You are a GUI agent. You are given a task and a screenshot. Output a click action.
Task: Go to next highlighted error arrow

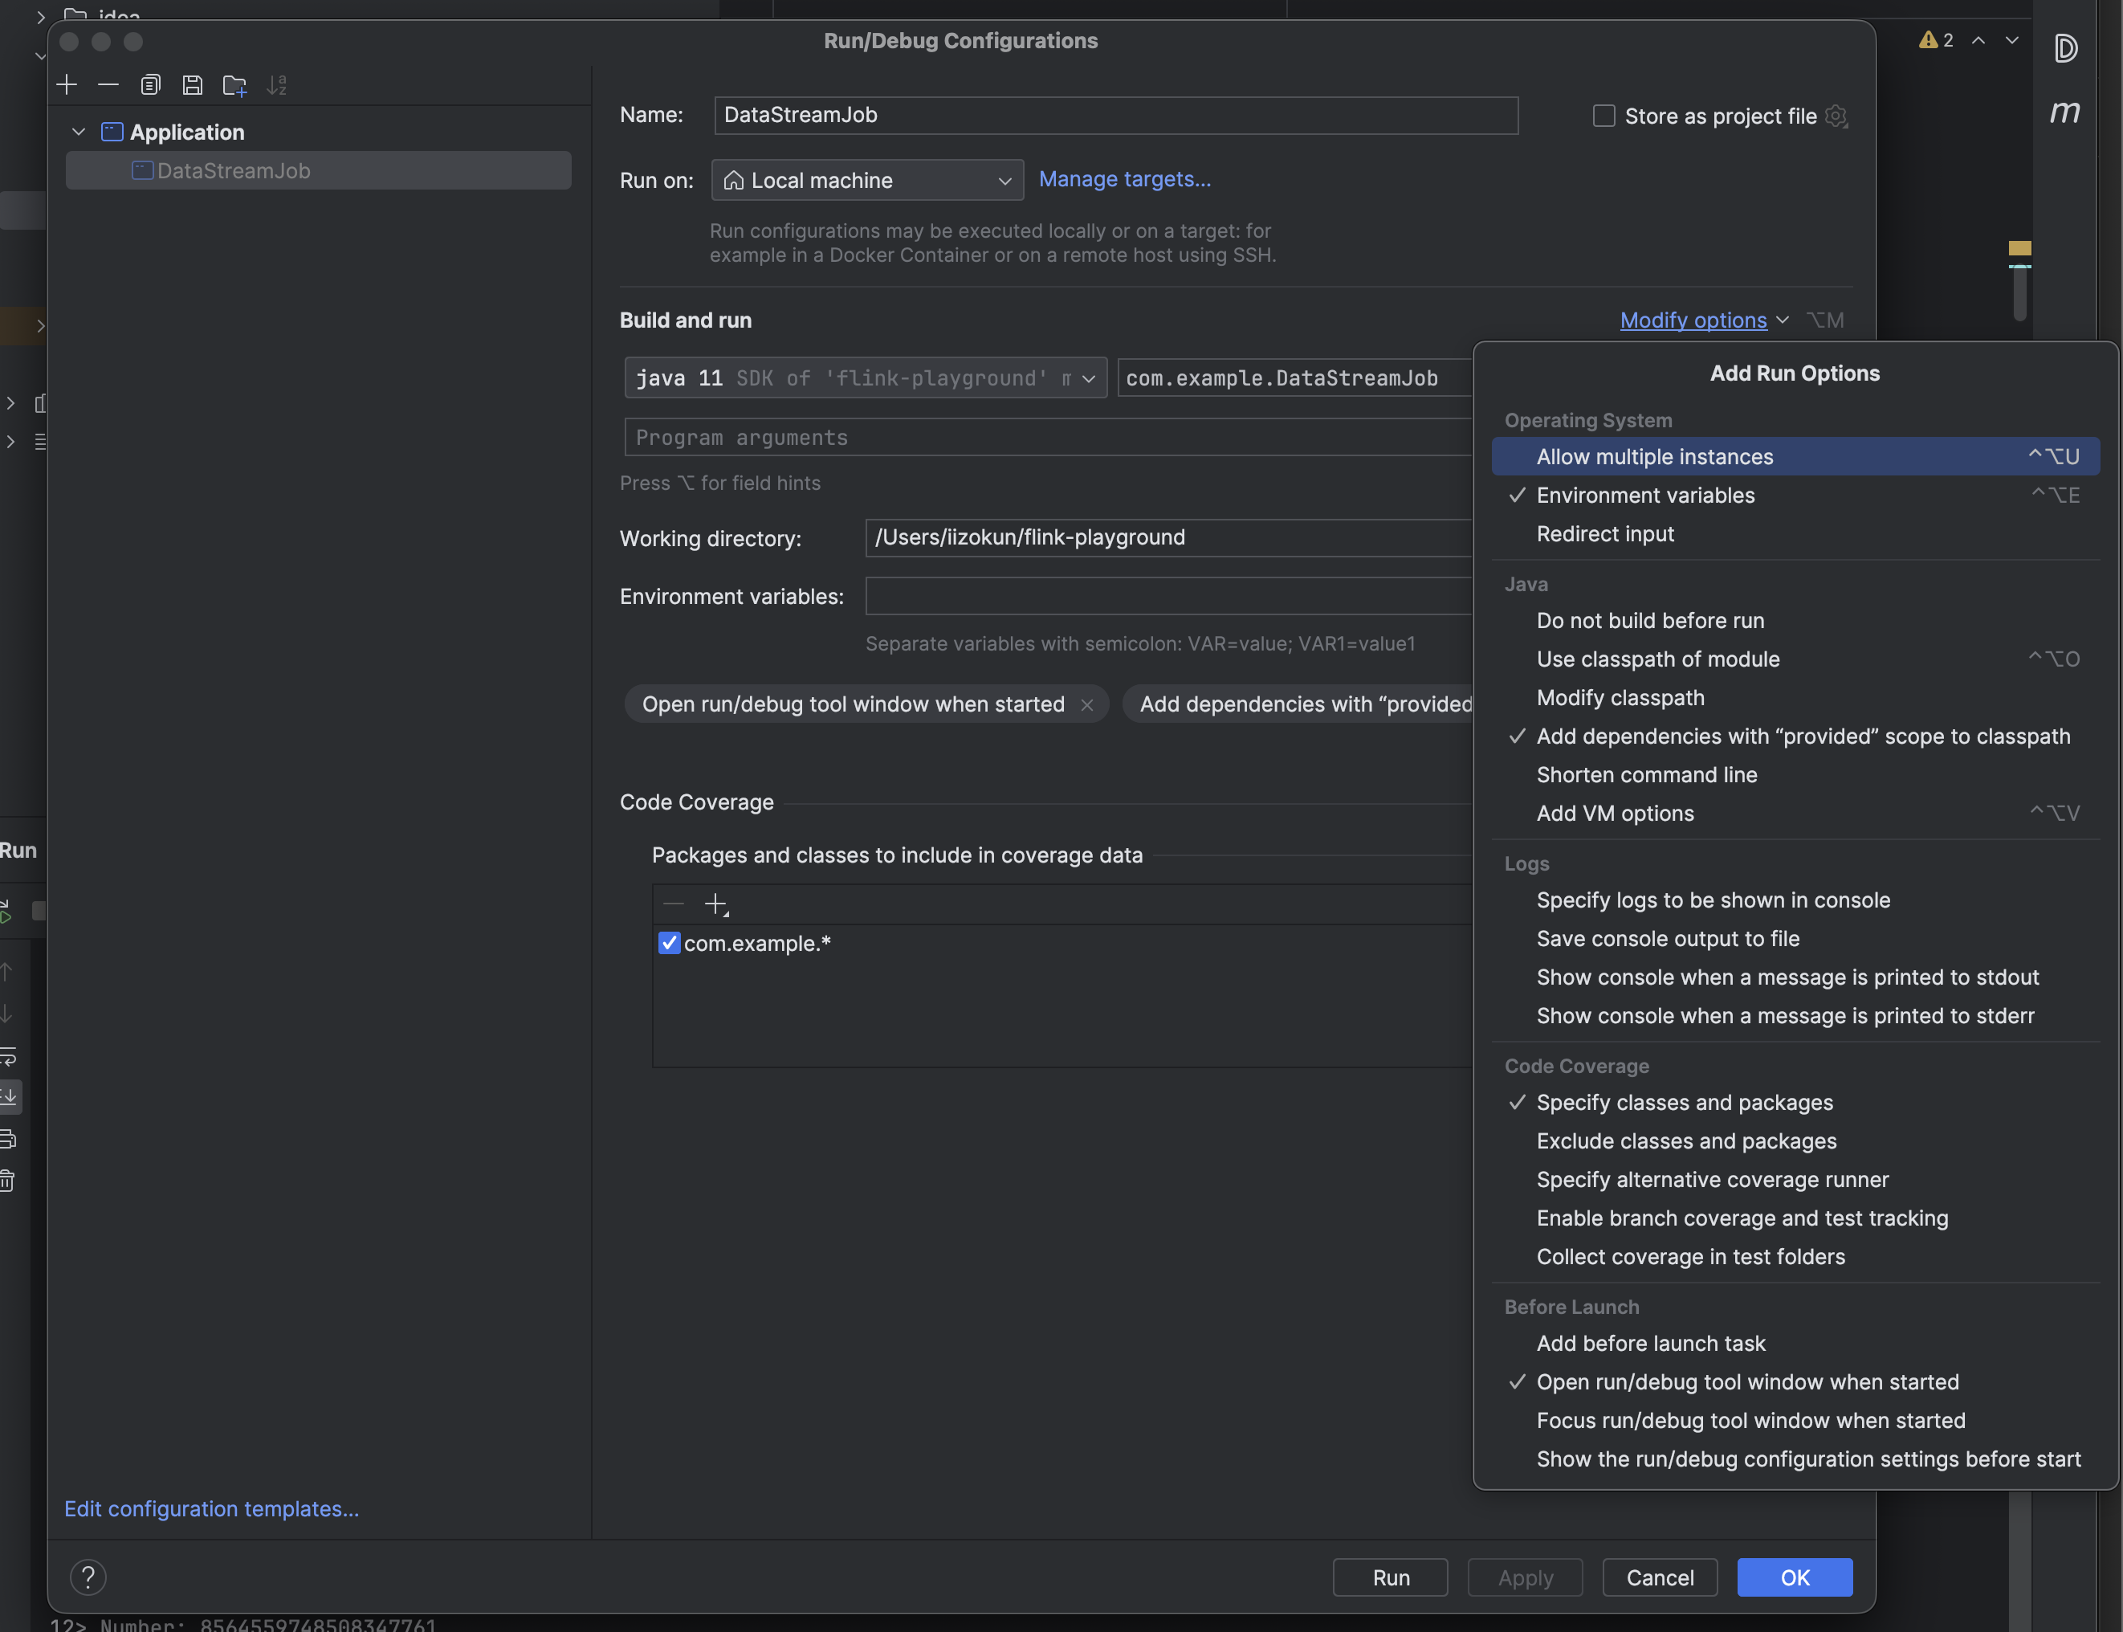click(x=2012, y=40)
